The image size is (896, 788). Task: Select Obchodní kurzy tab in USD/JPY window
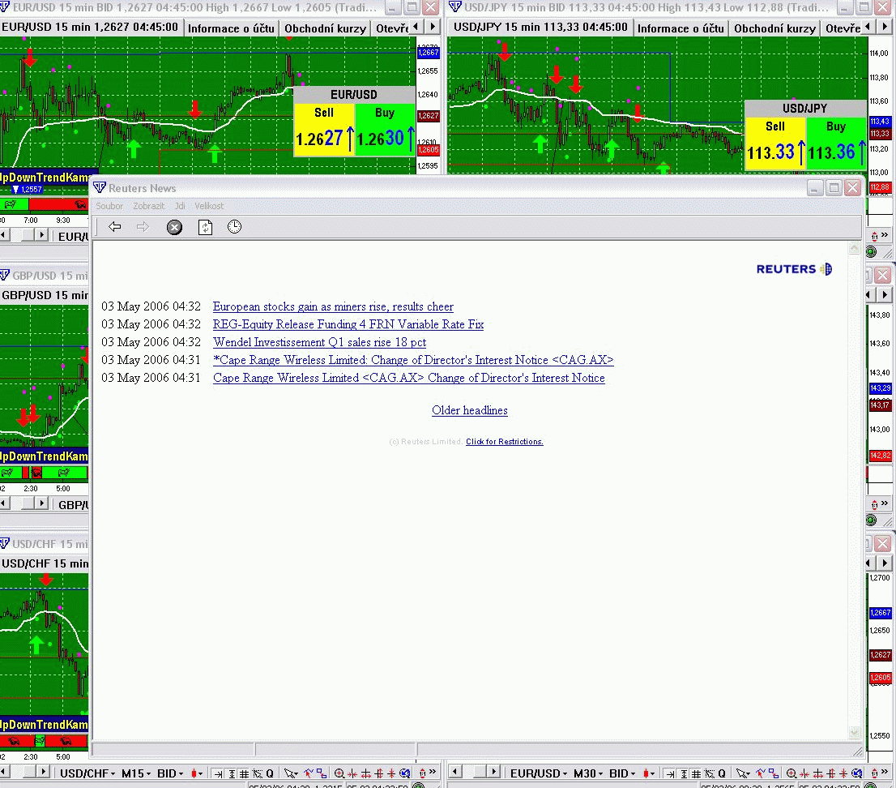[774, 28]
